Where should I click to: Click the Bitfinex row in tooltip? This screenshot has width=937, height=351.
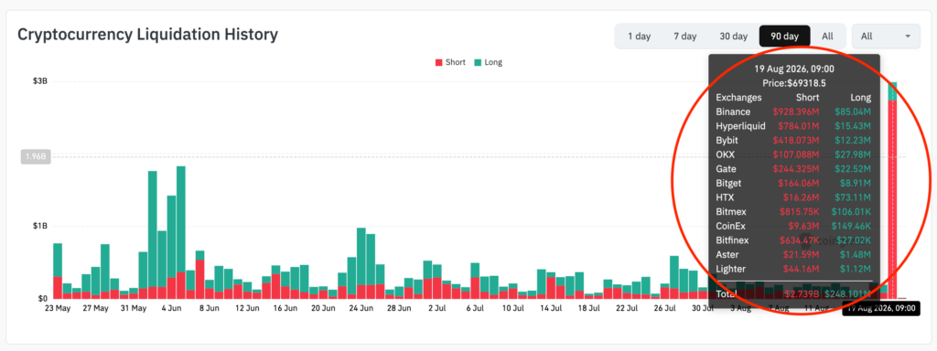click(793, 240)
